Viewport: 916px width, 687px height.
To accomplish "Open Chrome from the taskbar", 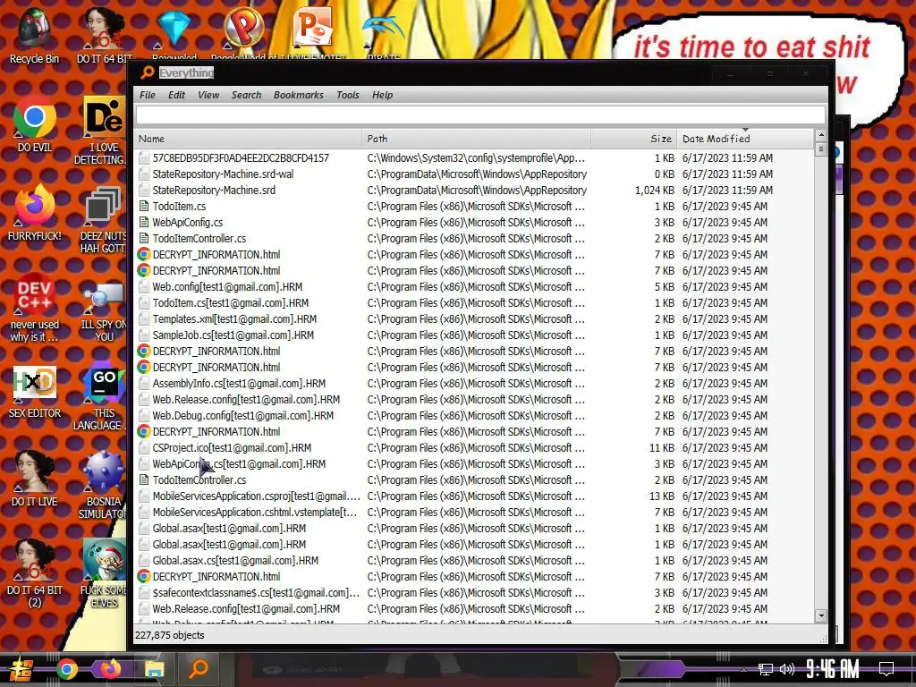I will 66,669.
